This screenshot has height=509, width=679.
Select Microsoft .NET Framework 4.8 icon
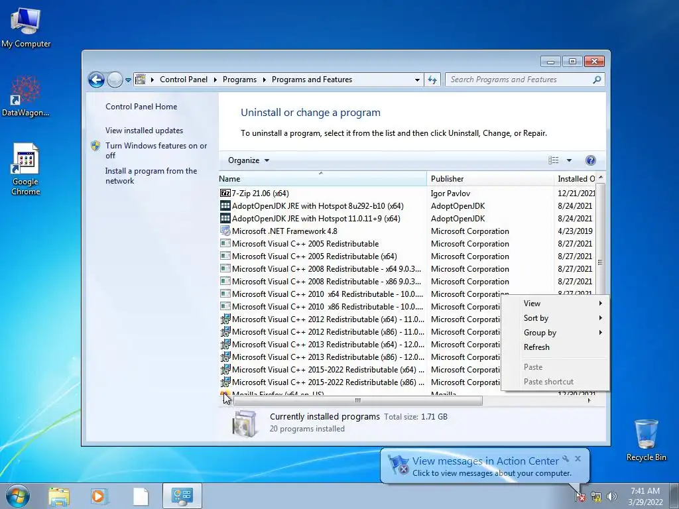point(225,231)
